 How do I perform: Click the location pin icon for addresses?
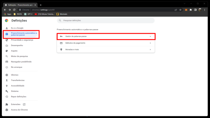tap(61, 50)
